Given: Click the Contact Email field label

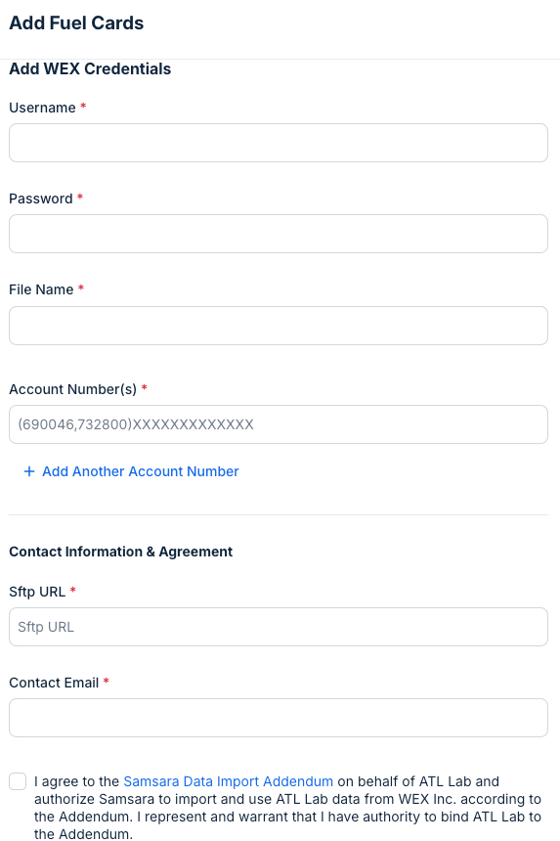Looking at the screenshot, I should (54, 683).
